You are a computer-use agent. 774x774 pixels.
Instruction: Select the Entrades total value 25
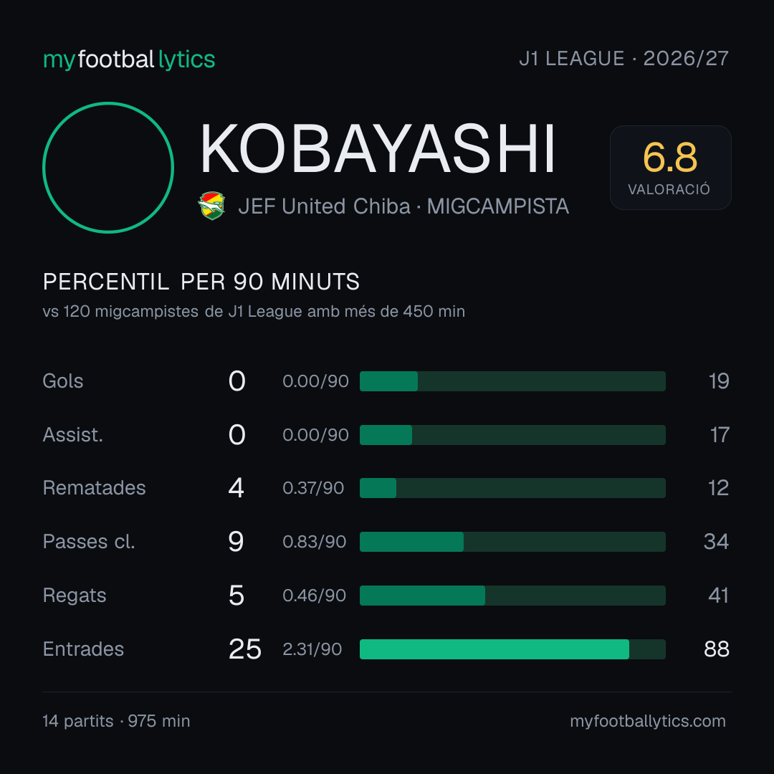pyautogui.click(x=245, y=649)
